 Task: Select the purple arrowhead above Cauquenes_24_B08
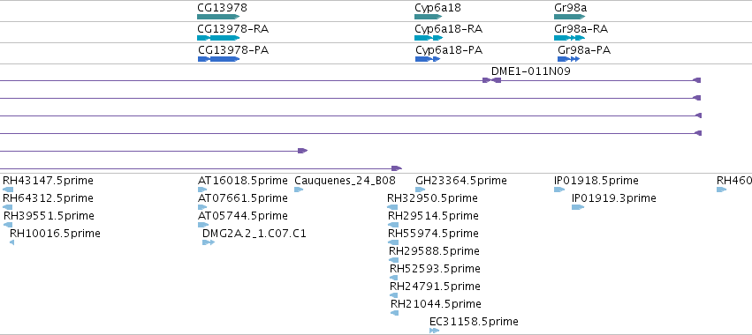point(302,151)
